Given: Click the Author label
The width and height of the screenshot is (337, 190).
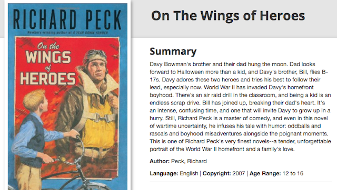Looking at the screenshot, I should (x=160, y=161).
